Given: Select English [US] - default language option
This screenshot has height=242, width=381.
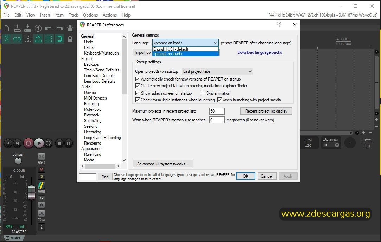Looking at the screenshot, I should tap(186, 49).
